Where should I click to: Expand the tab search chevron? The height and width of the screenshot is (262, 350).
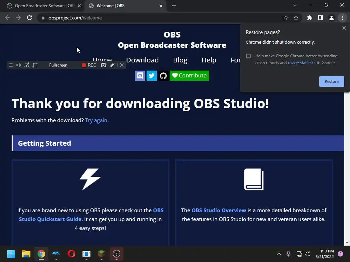(x=295, y=5)
